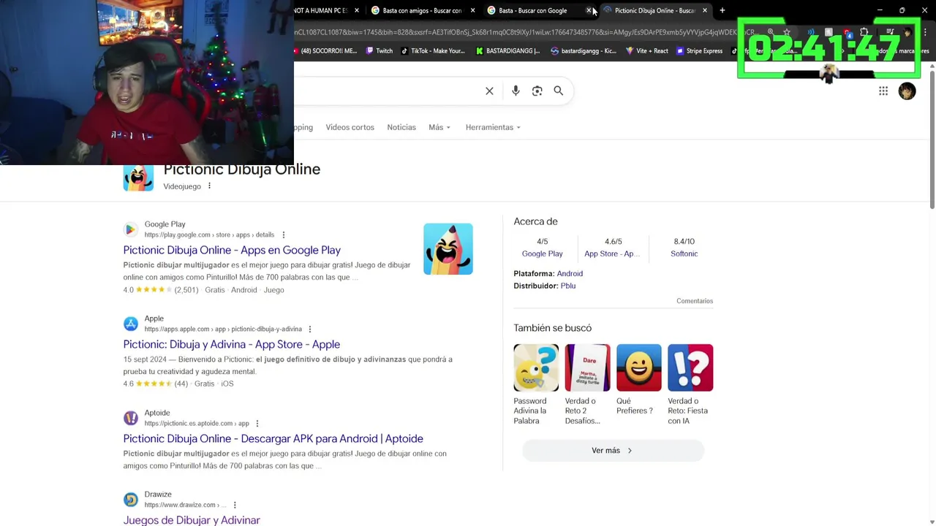Expand the Más filter dropdown

point(439,127)
